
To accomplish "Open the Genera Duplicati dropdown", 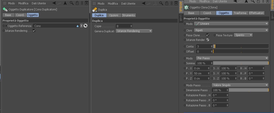I will [134, 31].
